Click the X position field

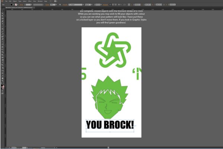tap(138, 5)
